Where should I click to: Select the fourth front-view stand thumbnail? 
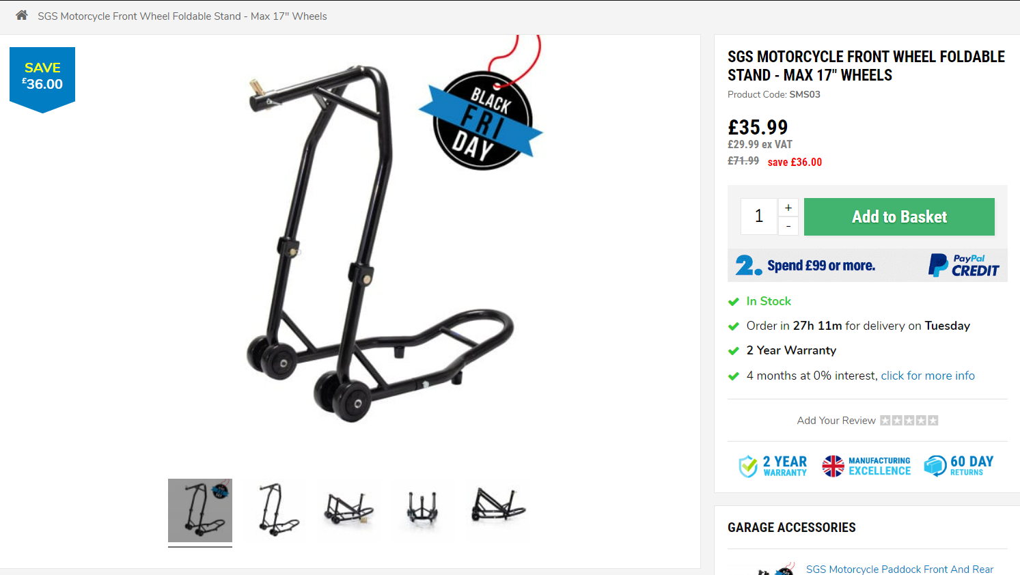(422, 510)
